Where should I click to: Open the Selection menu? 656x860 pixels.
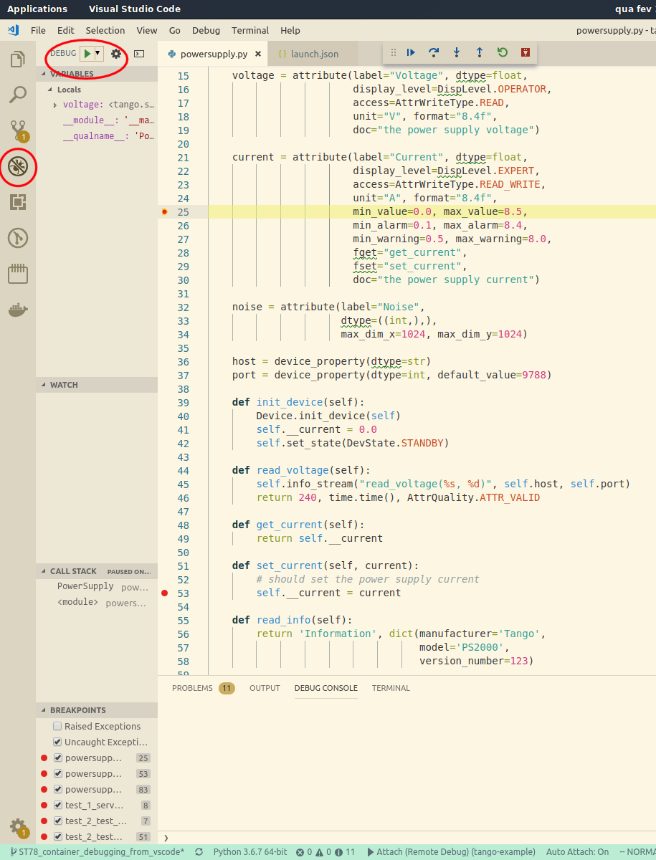click(x=105, y=30)
